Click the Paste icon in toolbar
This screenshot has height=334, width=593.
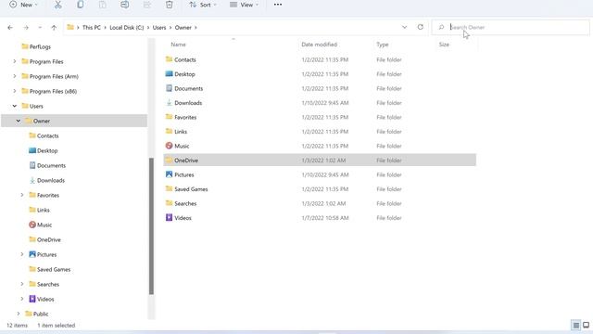(103, 5)
